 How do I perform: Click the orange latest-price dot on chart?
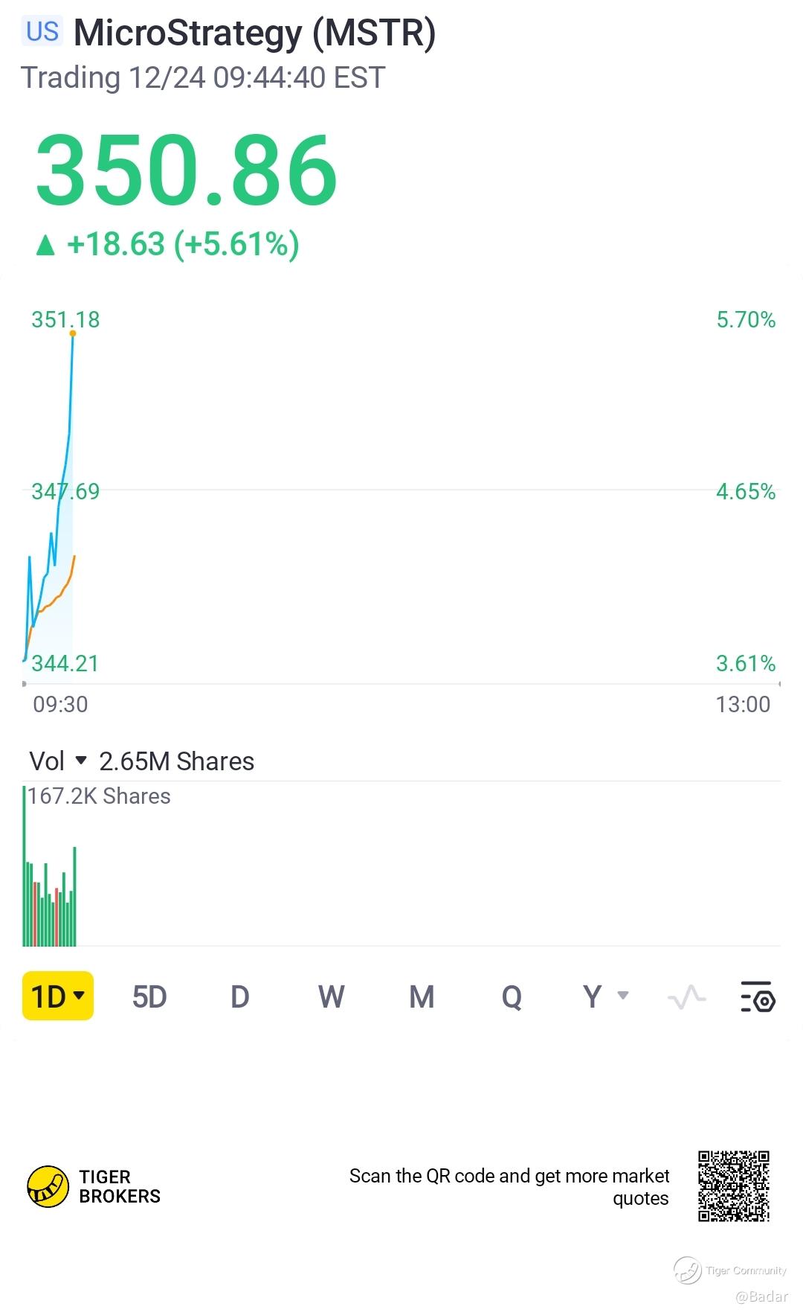73,333
